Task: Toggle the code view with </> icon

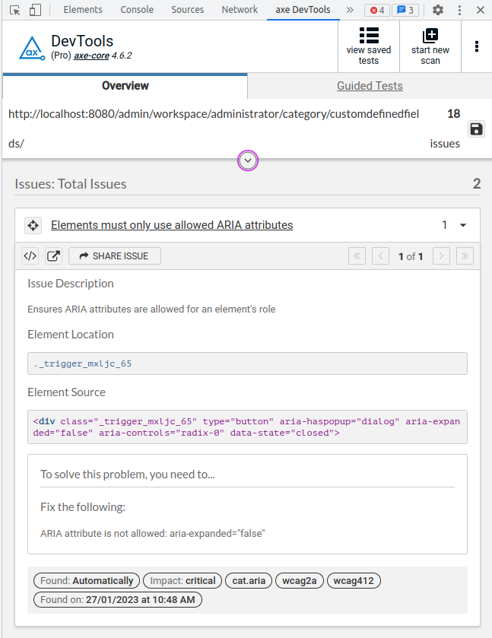Action: pos(30,256)
